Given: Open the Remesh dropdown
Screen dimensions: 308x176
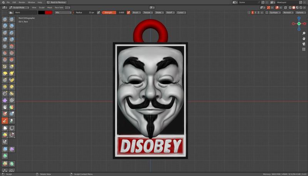Looking at the screenshot, I should 288,13.
